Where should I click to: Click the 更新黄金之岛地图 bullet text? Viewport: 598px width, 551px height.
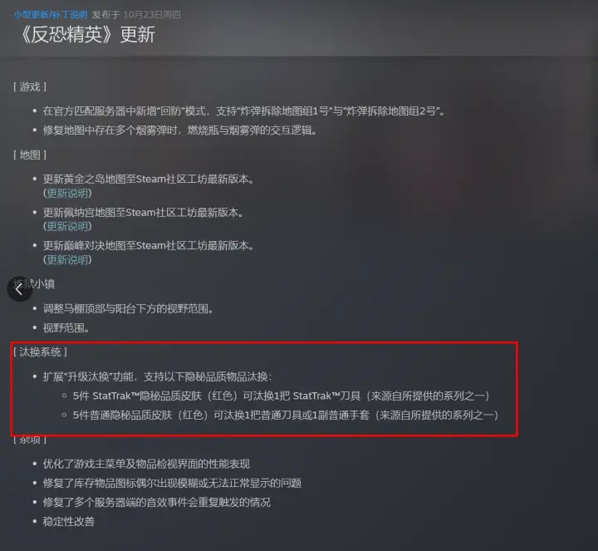pos(149,179)
